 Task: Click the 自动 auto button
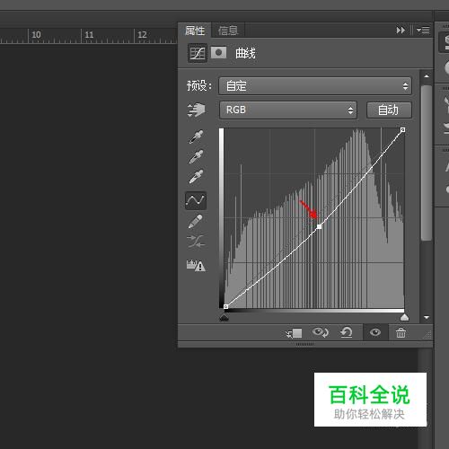click(x=389, y=110)
